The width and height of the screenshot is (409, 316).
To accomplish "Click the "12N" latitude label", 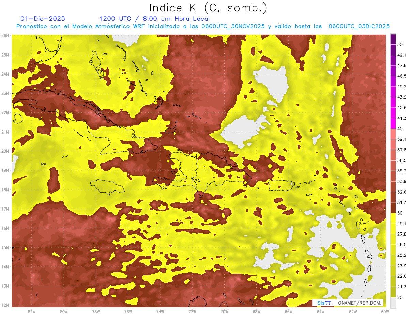I will coord(5,305).
